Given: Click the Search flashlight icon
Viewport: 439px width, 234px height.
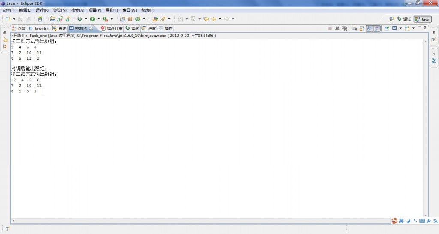Looking at the screenshot, I should (x=163, y=19).
